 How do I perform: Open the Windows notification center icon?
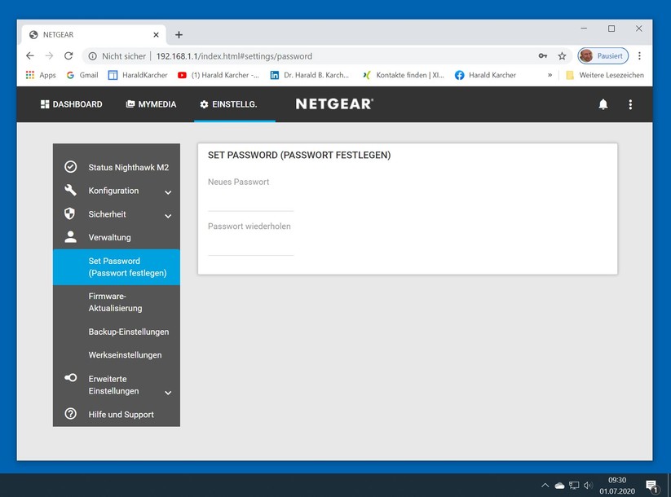(x=651, y=486)
